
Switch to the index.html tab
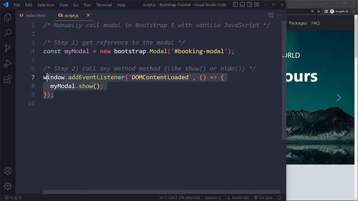[x=32, y=16]
